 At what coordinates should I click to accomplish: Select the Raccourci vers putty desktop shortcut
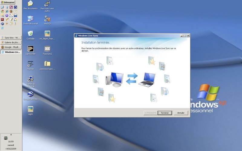click(x=47, y=6)
